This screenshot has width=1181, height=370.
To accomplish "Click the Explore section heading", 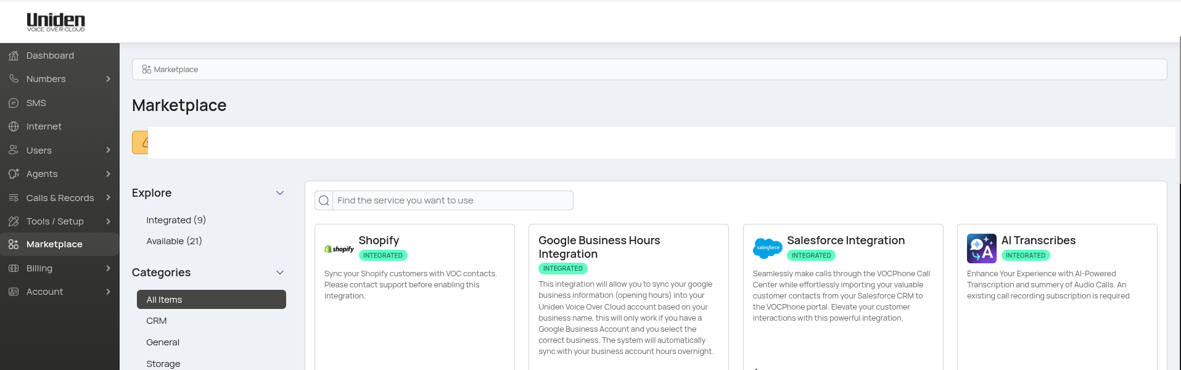I will pos(152,193).
